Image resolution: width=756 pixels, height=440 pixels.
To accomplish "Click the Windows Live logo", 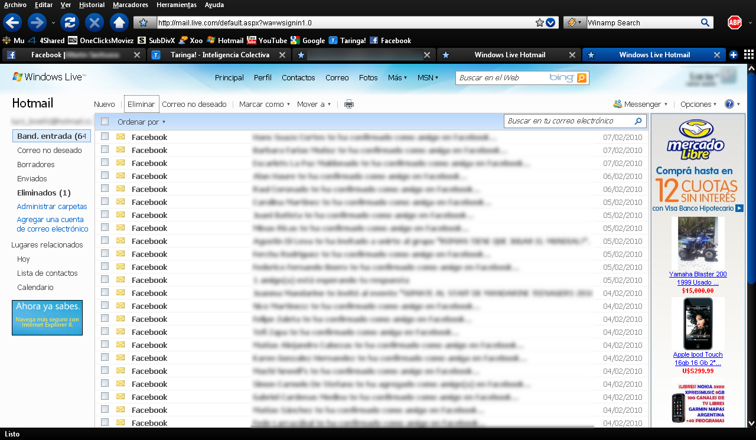I will [x=49, y=77].
